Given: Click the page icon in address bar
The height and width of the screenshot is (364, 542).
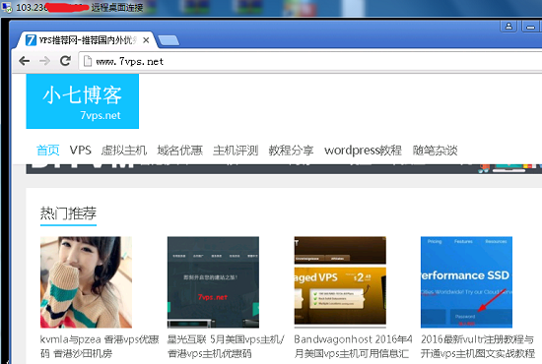Looking at the screenshot, I should (88, 61).
